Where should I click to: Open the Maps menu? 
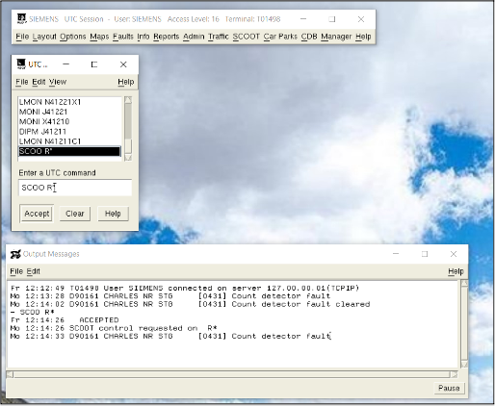click(x=99, y=37)
